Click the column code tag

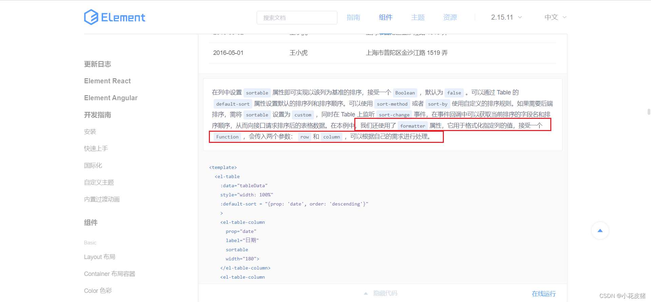pos(332,137)
